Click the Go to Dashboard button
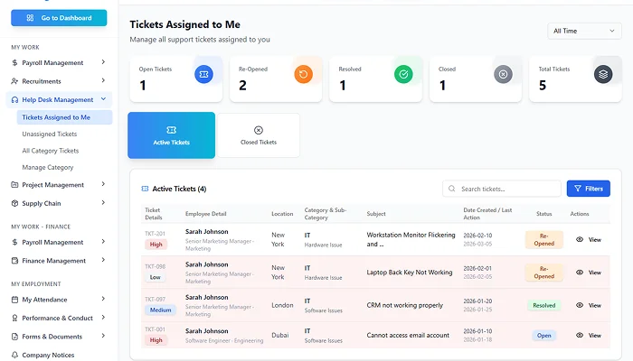Viewport: 633px width, 361px height. 59,17
